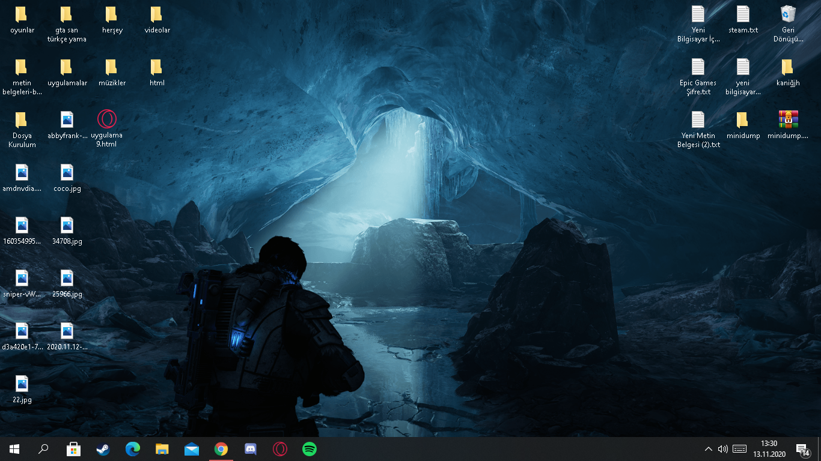Launch Microsoft Edge from taskbar
This screenshot has height=461, width=821.
pos(132,449)
